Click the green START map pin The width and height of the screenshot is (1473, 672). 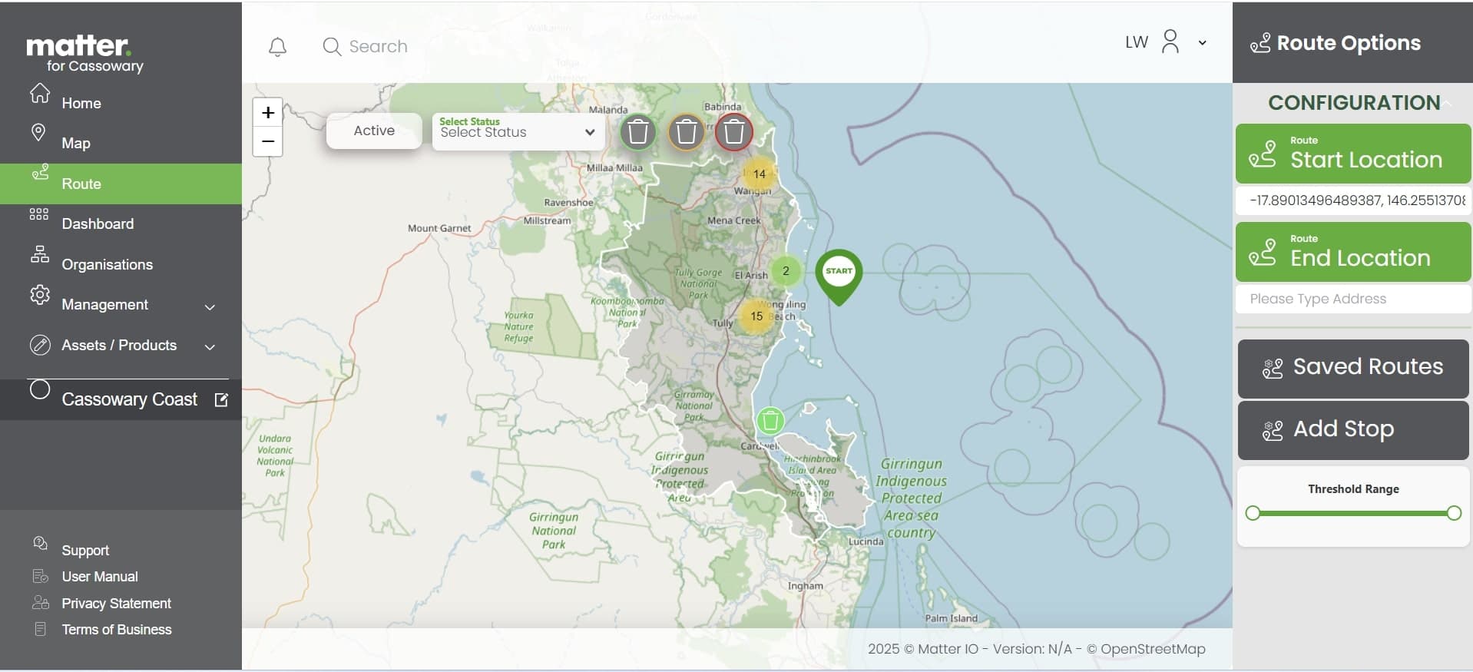pyautogui.click(x=839, y=273)
